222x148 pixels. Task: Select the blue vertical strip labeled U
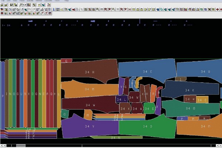[21, 93]
